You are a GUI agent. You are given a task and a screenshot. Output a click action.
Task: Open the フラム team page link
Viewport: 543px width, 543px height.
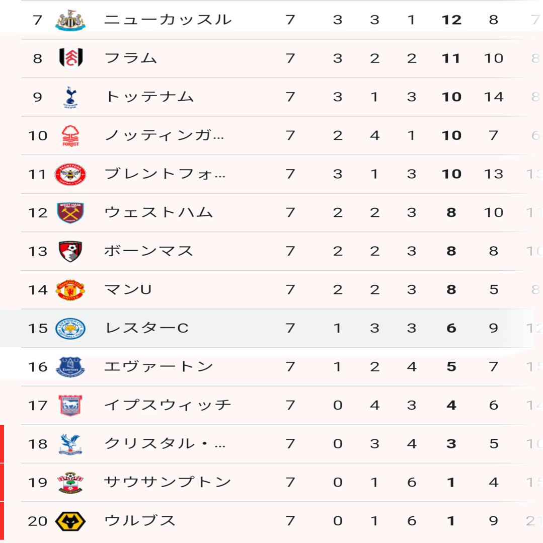click(130, 58)
